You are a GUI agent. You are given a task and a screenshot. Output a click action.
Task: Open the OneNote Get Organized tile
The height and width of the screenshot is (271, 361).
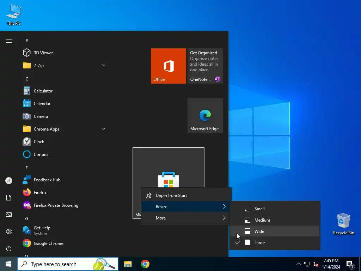[x=205, y=66]
